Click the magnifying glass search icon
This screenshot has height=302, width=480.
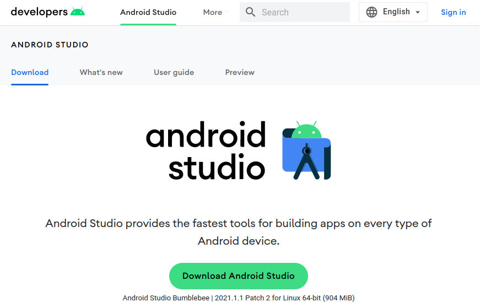(x=250, y=12)
